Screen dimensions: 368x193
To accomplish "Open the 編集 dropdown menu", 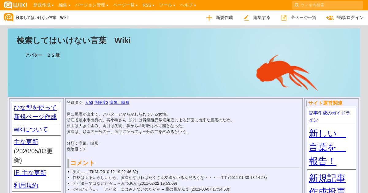I will tap(64, 5).
